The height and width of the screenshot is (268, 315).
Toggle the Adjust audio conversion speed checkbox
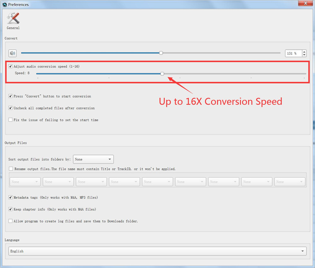pyautogui.click(x=10, y=66)
